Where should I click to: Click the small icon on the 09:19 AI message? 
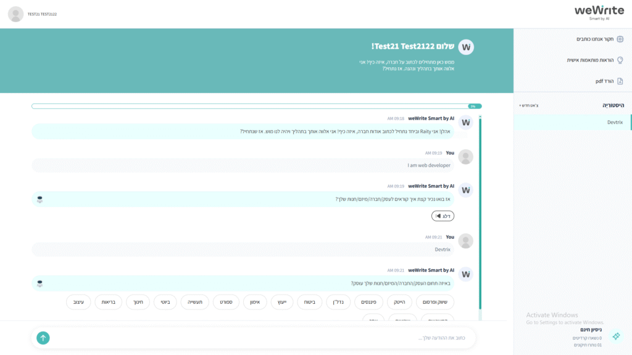coord(39,199)
